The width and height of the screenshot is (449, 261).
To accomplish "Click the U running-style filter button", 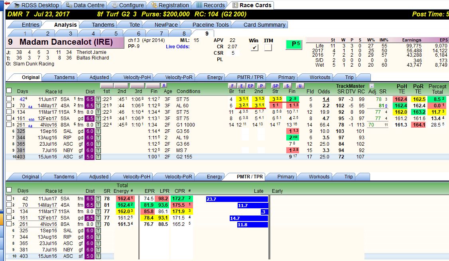I will point(300,86).
